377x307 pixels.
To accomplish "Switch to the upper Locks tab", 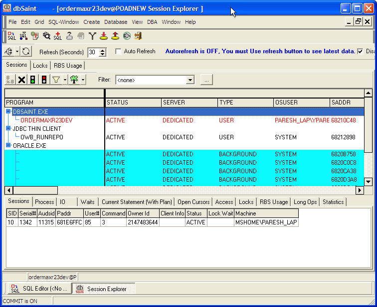I will [x=40, y=66].
